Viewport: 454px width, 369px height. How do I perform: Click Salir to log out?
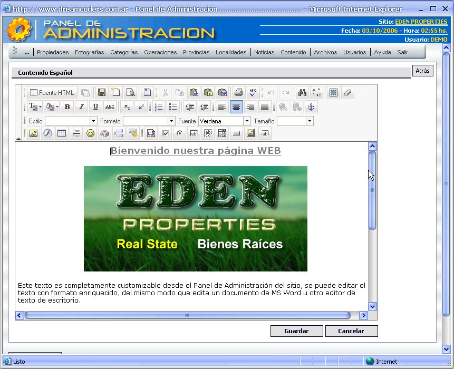pos(402,52)
